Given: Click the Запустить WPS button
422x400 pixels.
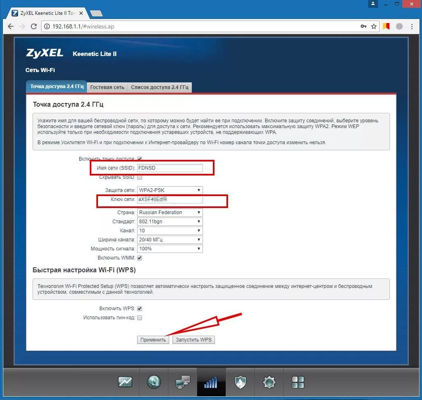Looking at the screenshot, I should click(x=194, y=340).
